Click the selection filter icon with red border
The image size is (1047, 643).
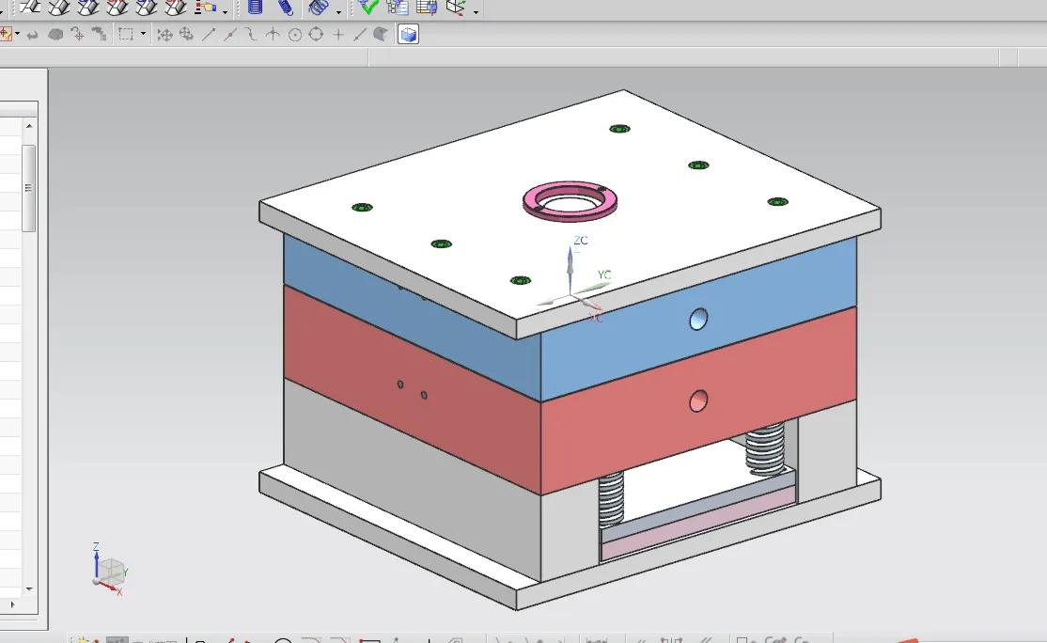click(x=6, y=34)
